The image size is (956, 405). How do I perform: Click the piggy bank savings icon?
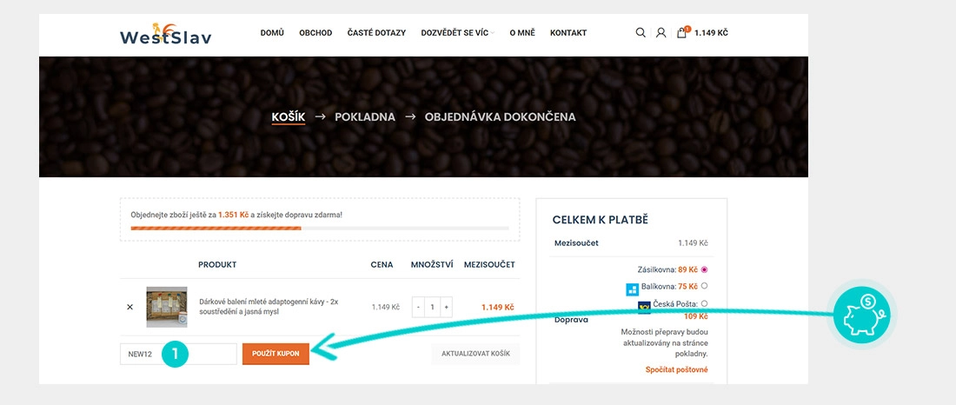click(x=862, y=315)
